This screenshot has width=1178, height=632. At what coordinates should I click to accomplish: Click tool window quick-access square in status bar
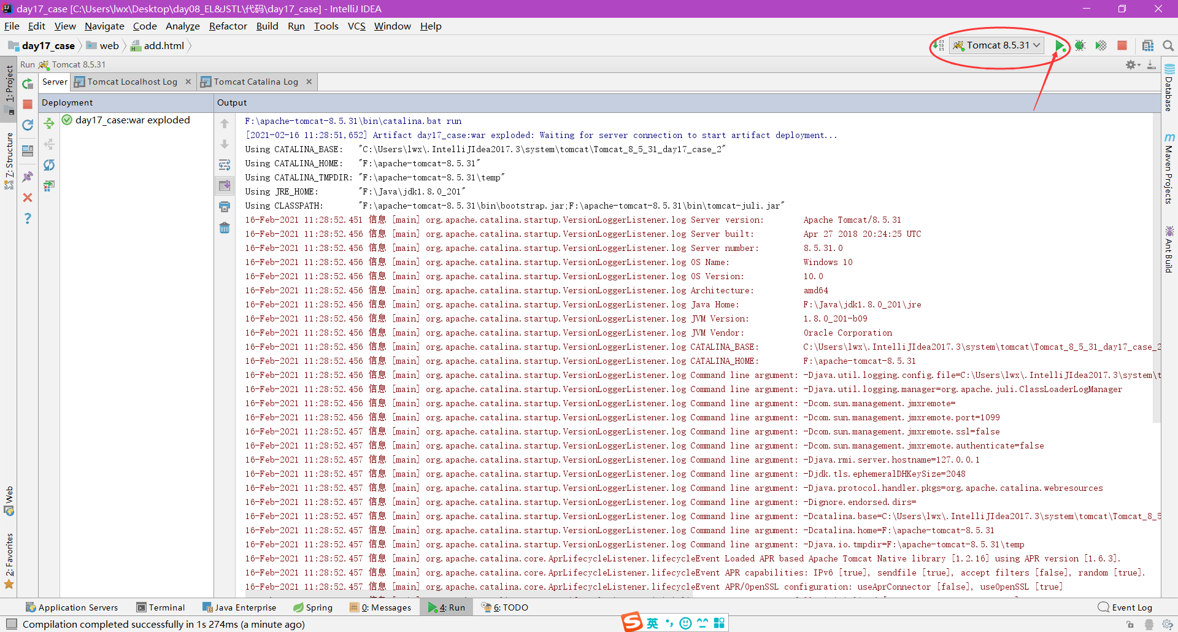click(x=12, y=624)
